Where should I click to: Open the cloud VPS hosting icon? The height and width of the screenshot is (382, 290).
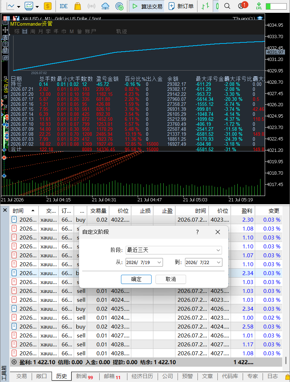click(x=105, y=6)
